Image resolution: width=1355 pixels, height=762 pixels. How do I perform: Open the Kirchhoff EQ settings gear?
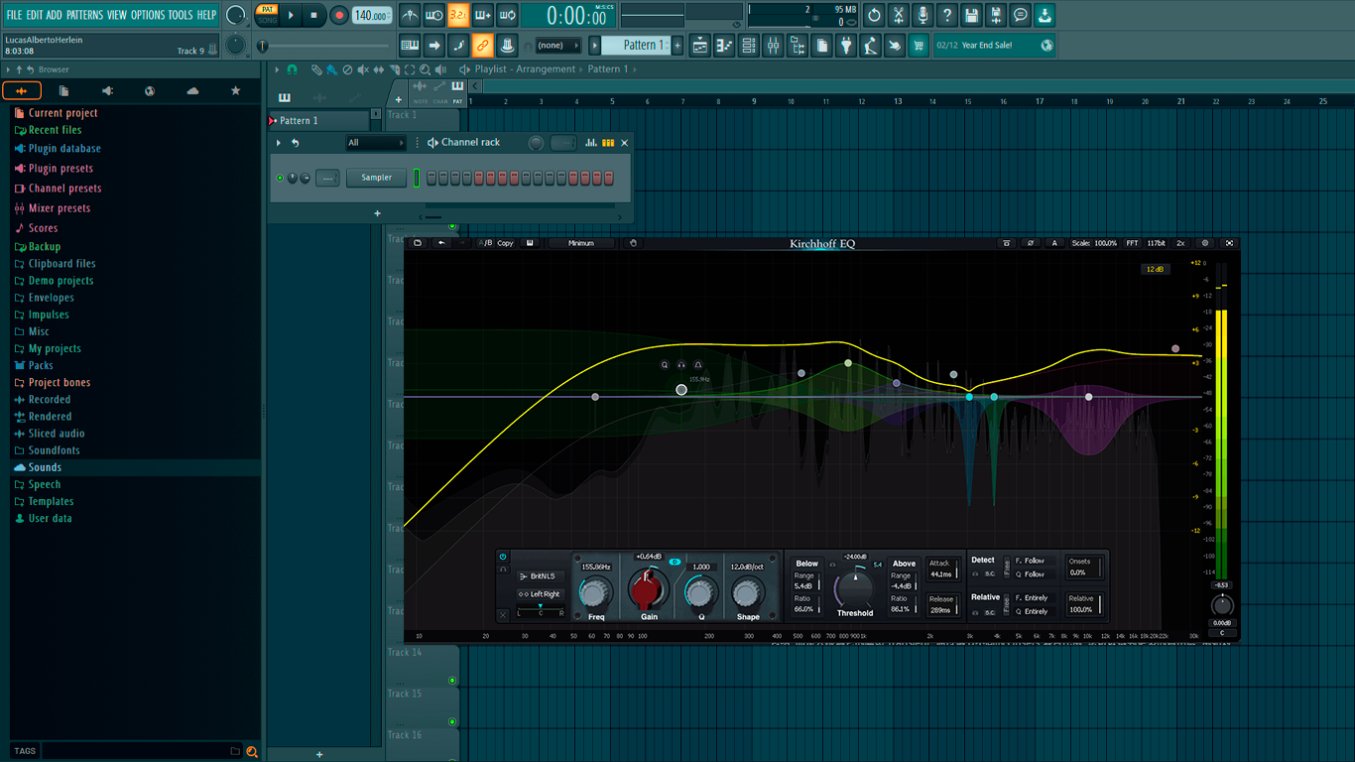tap(1205, 243)
